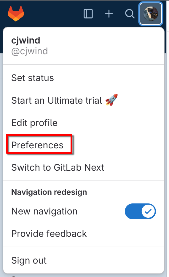
Task: Collapse the user avatar dropdown
Action: (151, 14)
